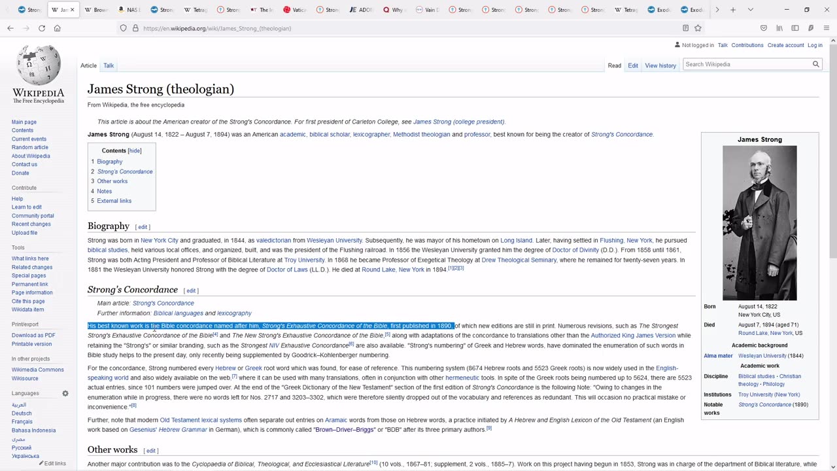
Task: Edit the Biography section
Action: [143, 227]
